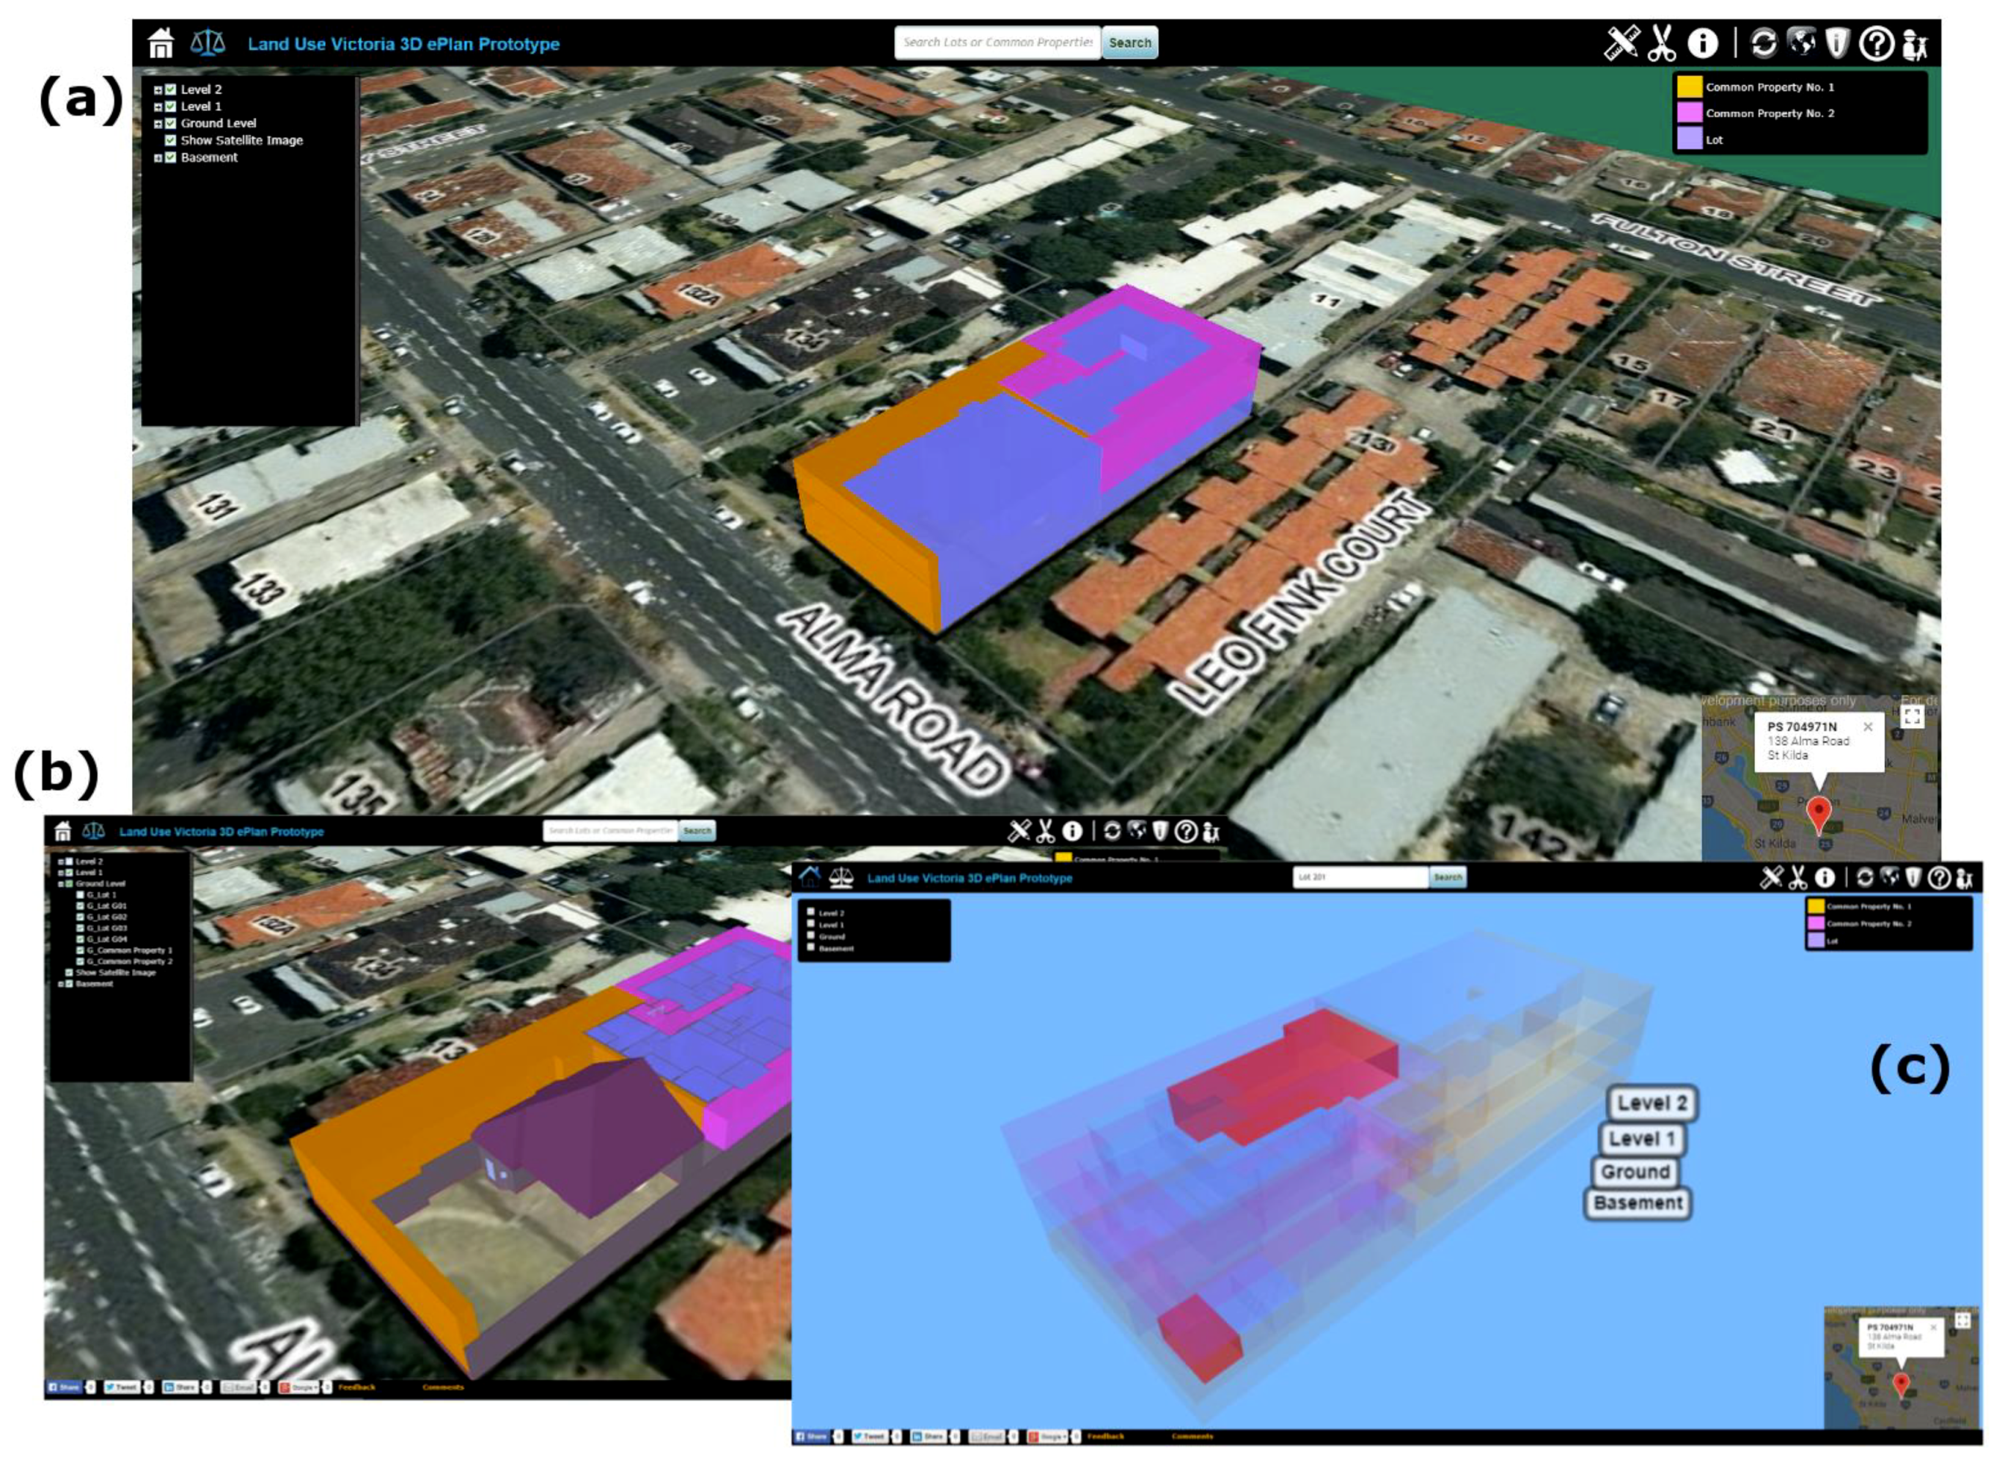The image size is (2005, 1465).
Task: Expand the Ground Level node in panel (a)
Action: coord(158,123)
